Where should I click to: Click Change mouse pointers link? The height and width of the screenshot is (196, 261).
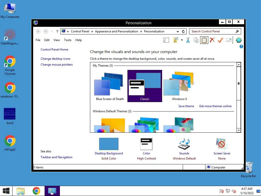click(x=57, y=65)
